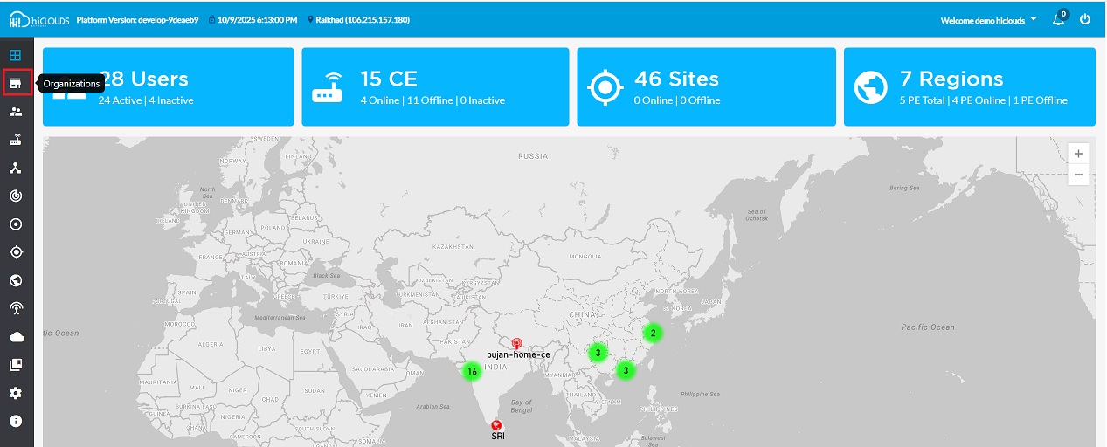Image resolution: width=1107 pixels, height=447 pixels.
Task: Click '0 Online | 0 Offline' text
Action: click(x=677, y=100)
